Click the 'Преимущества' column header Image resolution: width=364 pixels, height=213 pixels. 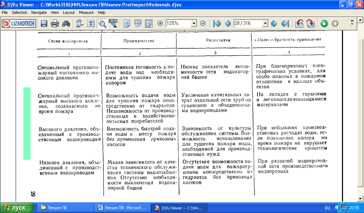pos(139,41)
